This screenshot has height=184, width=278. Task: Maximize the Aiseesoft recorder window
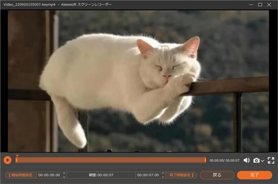[x=260, y=5]
